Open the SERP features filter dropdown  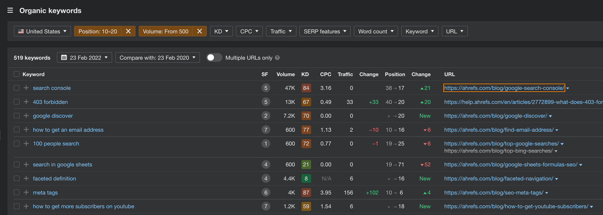[x=325, y=31]
